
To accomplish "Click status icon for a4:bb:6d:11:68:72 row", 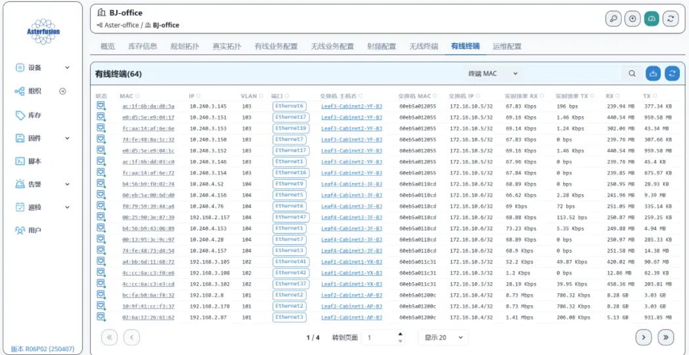I will (101, 262).
